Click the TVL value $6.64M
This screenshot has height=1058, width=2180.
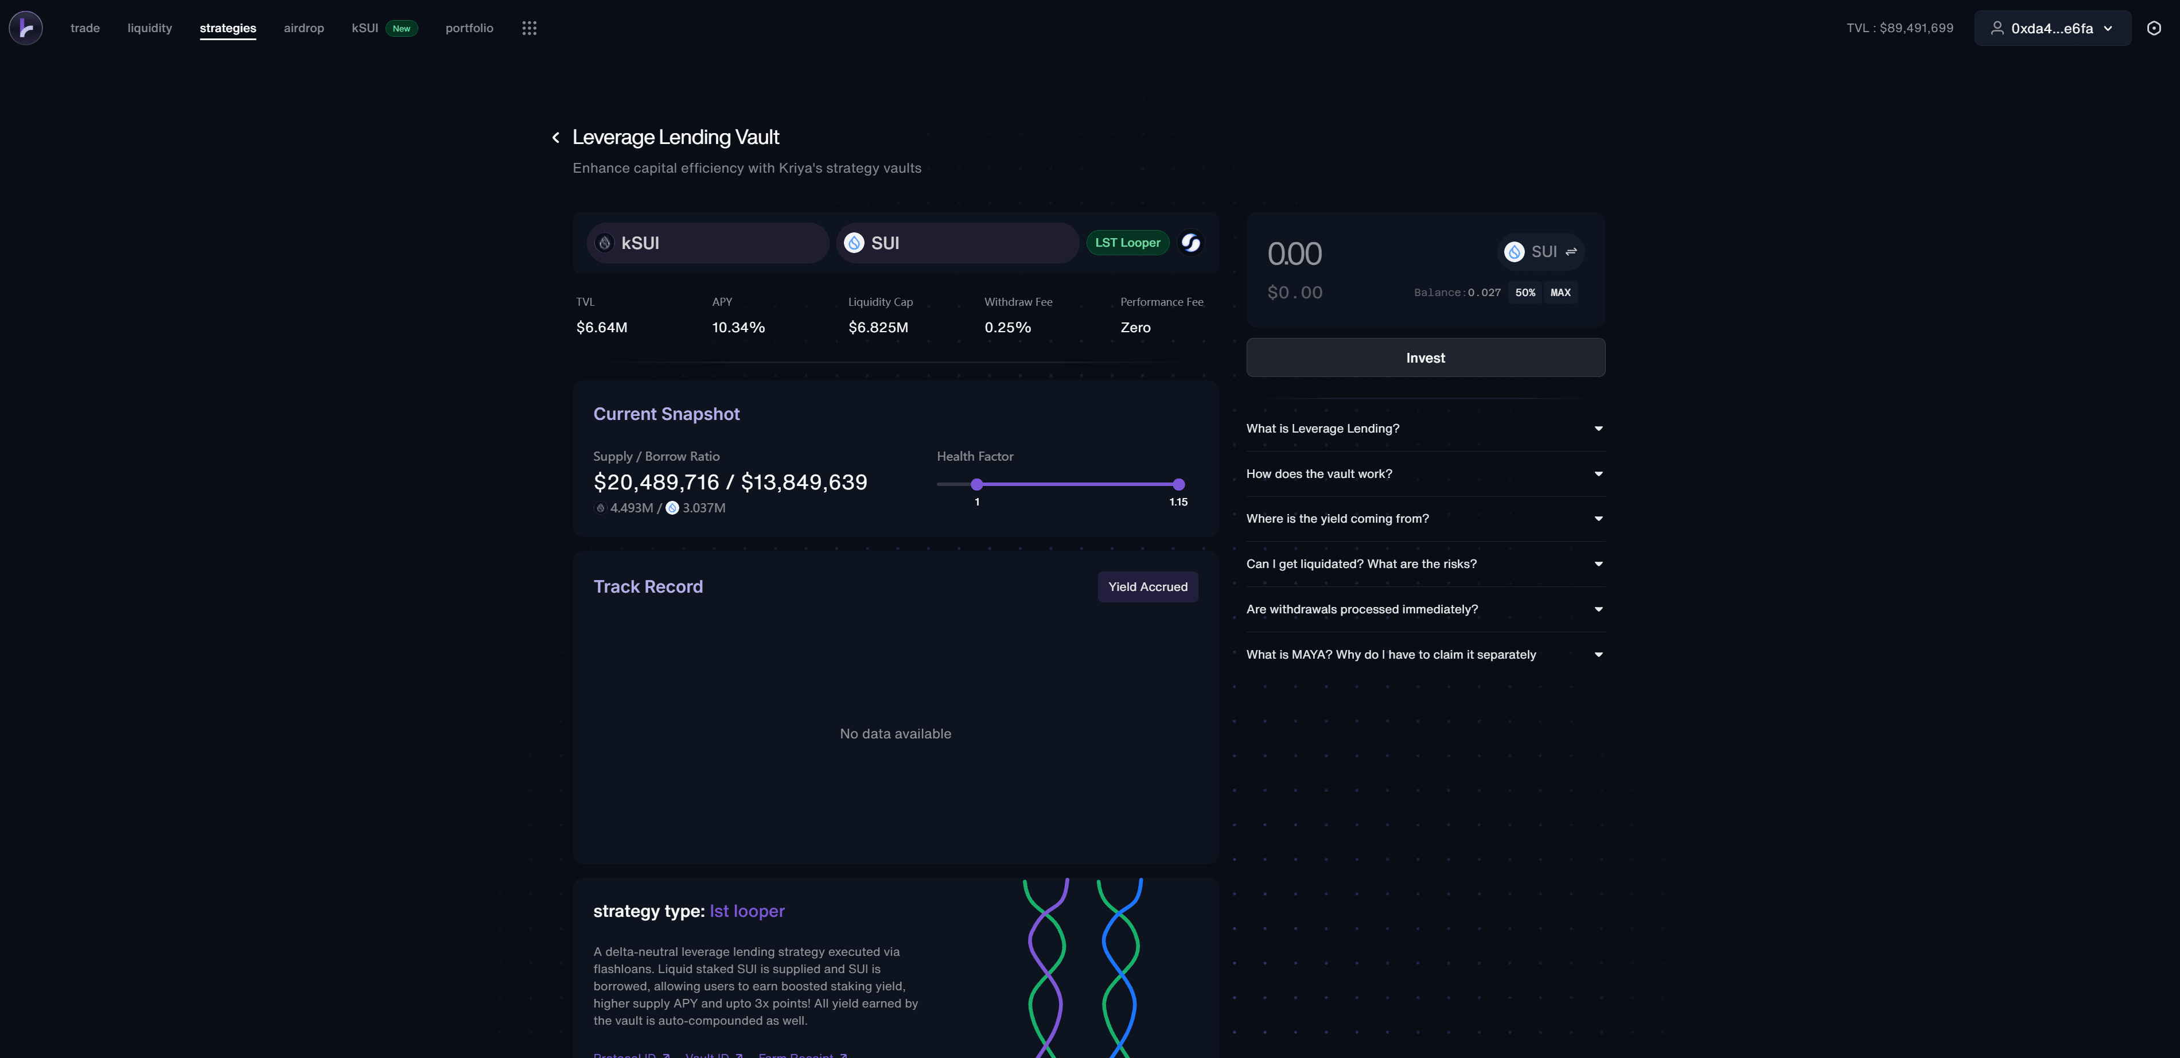[602, 328]
